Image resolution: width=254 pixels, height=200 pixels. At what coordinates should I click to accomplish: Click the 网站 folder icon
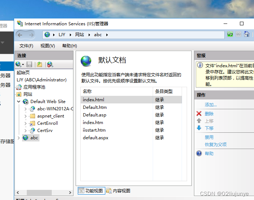[19, 94]
